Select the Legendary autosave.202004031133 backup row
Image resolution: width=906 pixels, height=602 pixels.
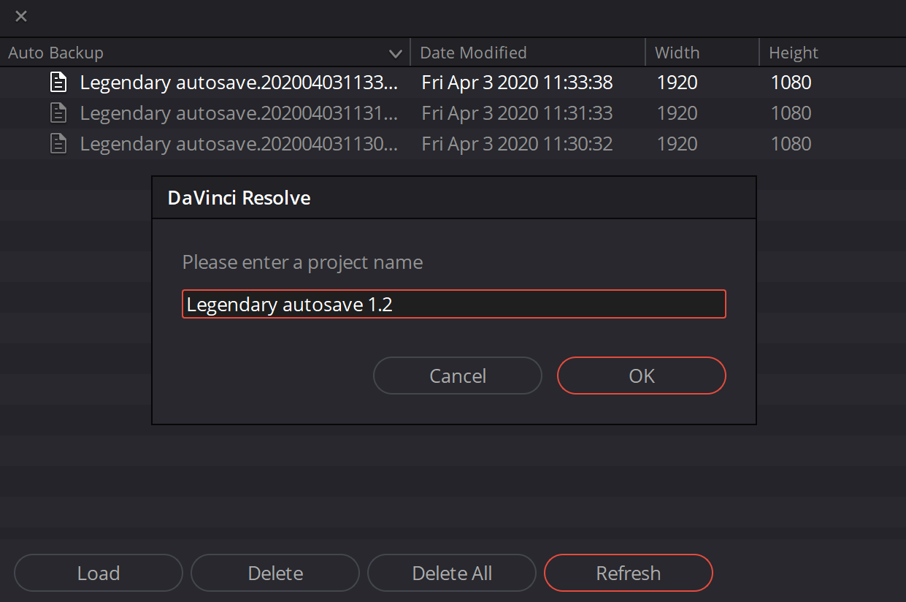[453, 83]
